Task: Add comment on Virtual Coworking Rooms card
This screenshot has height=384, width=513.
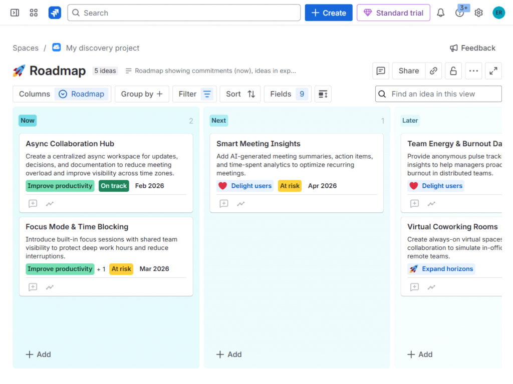Action: pos(414,287)
